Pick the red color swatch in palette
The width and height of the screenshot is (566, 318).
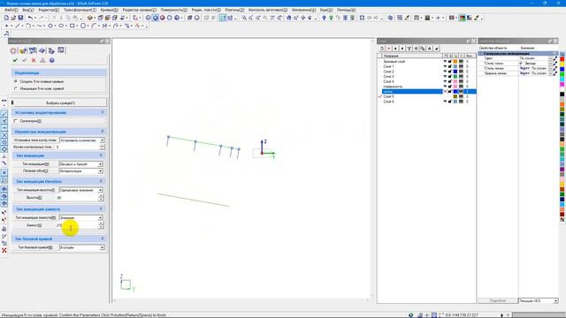[562, 59]
